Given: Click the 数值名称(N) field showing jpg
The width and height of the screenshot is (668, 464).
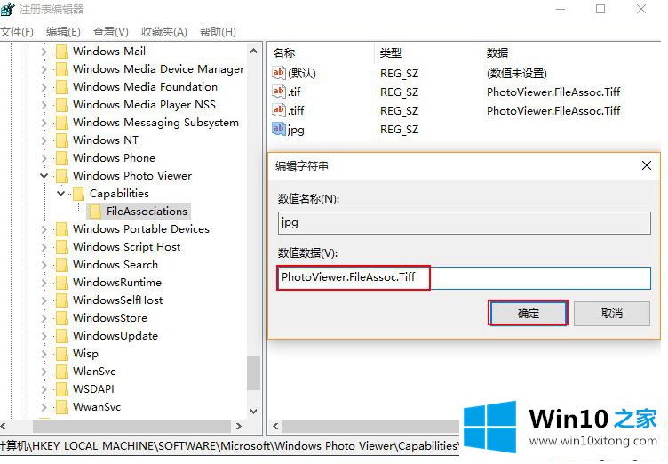Looking at the screenshot, I should (x=464, y=223).
